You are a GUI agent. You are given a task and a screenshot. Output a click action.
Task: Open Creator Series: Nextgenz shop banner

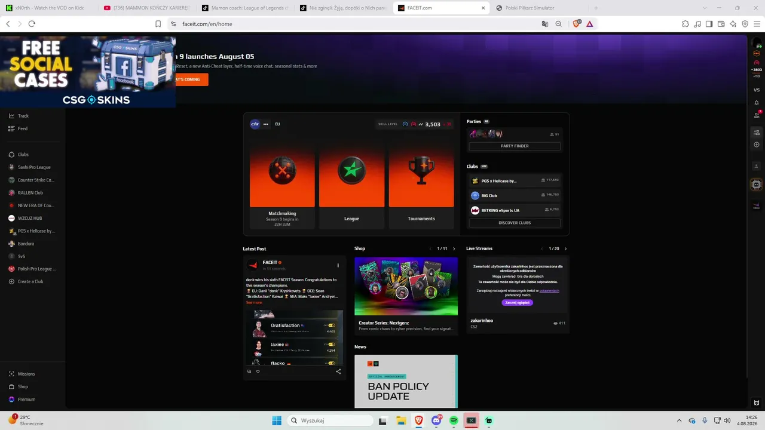[x=406, y=286]
